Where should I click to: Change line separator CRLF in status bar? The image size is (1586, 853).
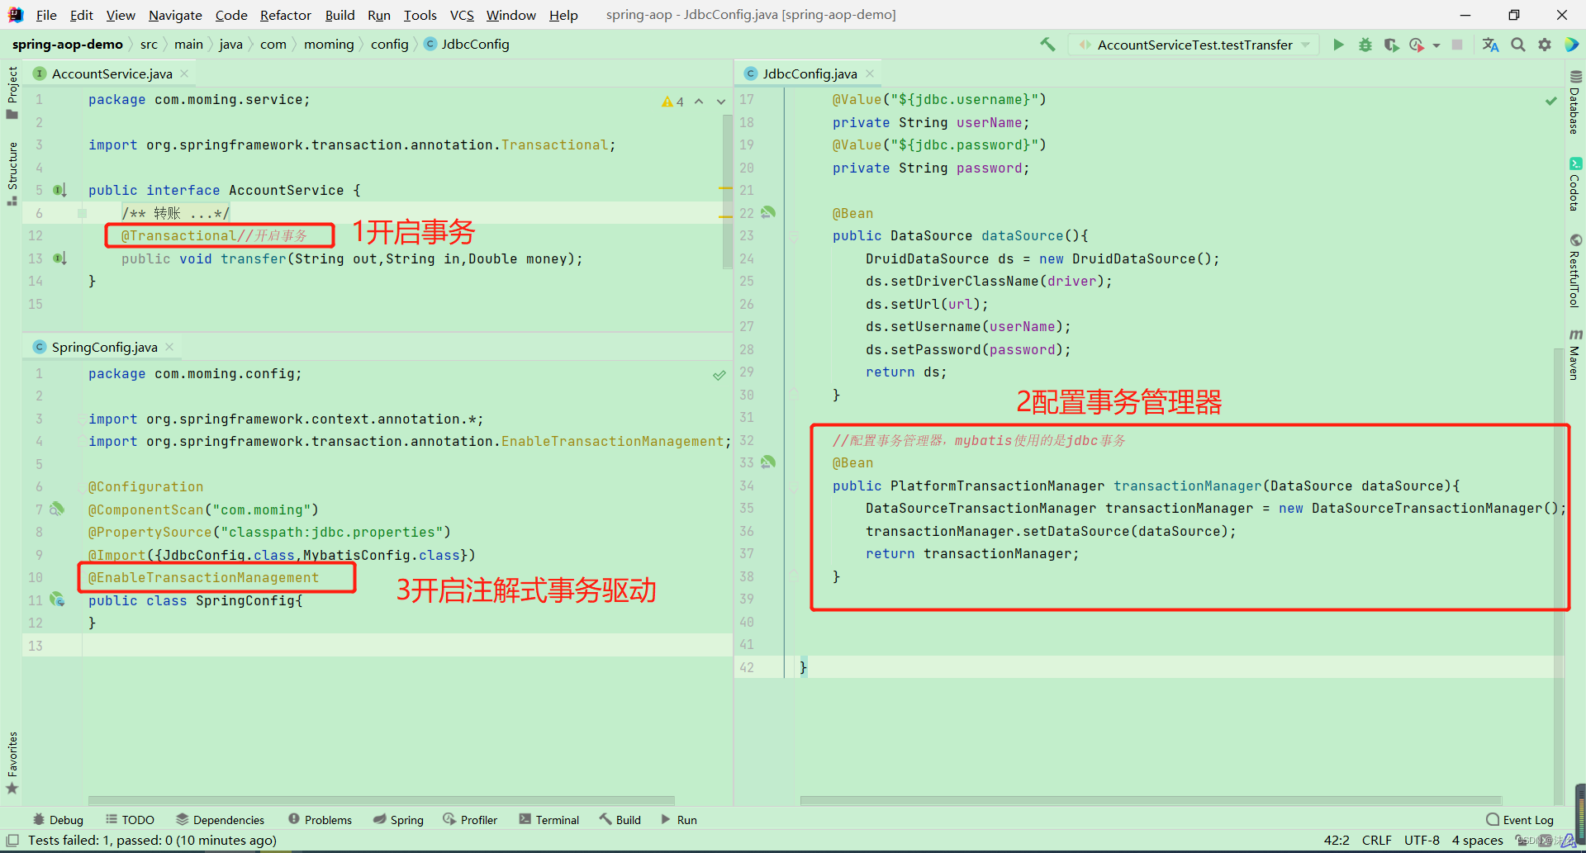(1376, 841)
